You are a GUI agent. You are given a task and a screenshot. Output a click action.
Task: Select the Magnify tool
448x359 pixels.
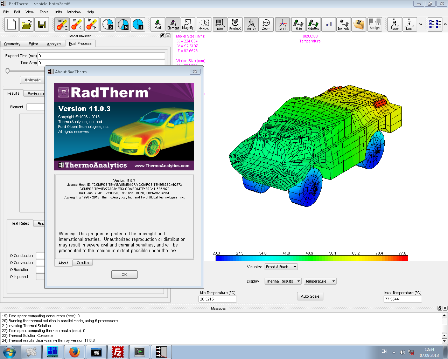click(x=188, y=25)
